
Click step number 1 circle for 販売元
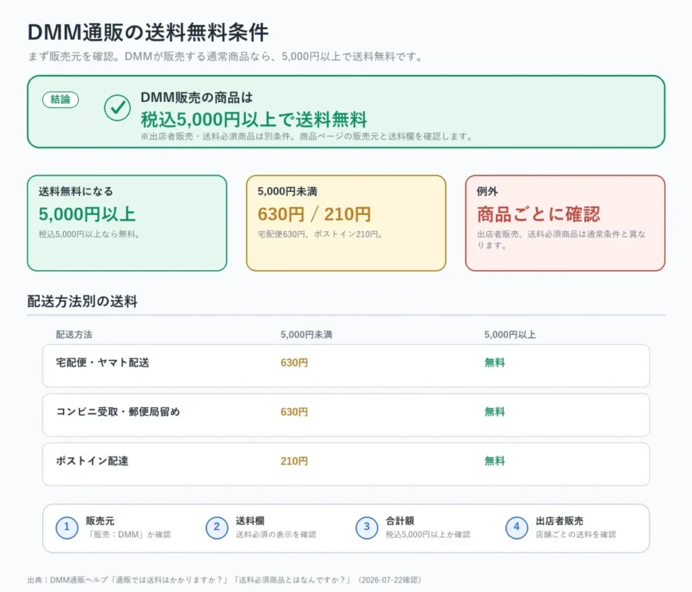pos(67,528)
